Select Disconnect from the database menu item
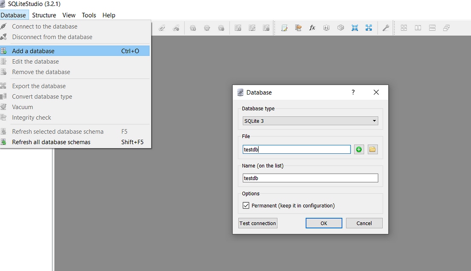The height and width of the screenshot is (271, 471). coord(75,37)
